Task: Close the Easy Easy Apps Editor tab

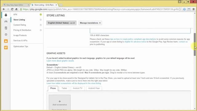Action: (x=28, y=5)
